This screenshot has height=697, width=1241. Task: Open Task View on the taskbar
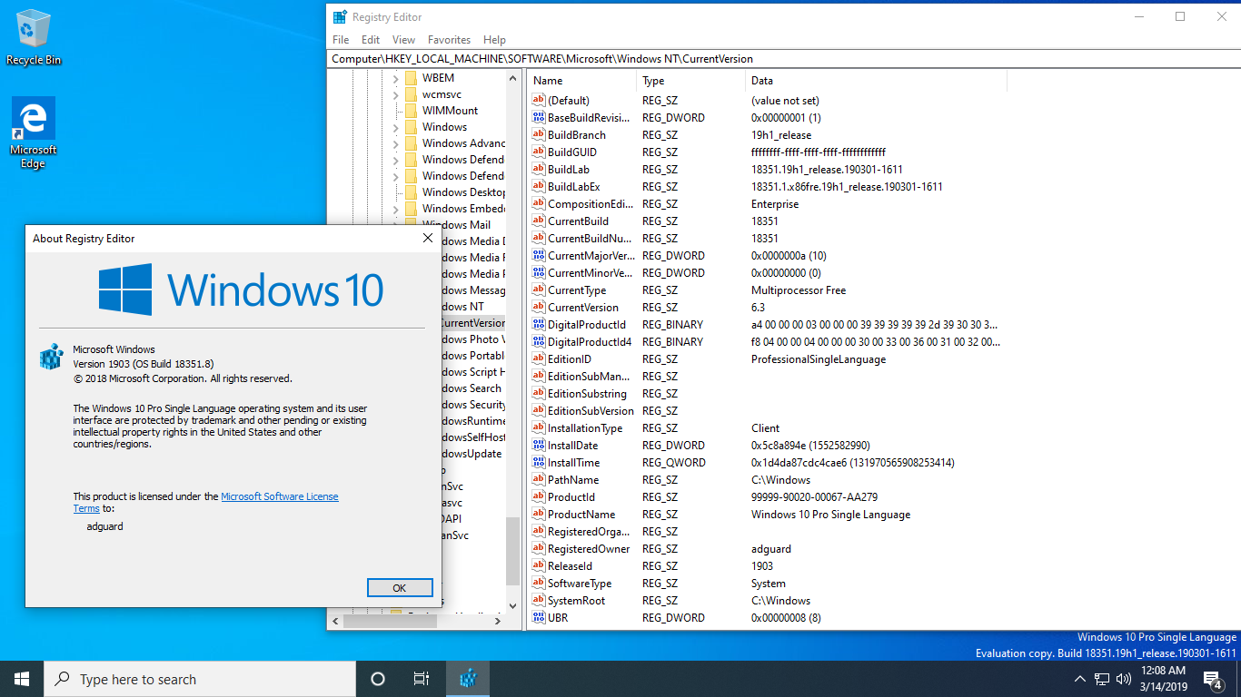pos(422,679)
